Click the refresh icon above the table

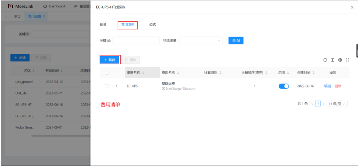click(x=325, y=60)
